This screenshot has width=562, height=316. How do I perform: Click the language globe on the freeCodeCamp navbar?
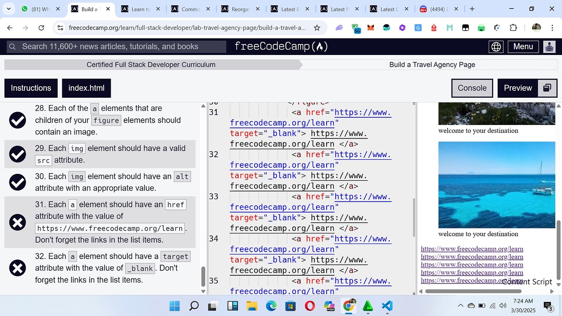point(496,46)
